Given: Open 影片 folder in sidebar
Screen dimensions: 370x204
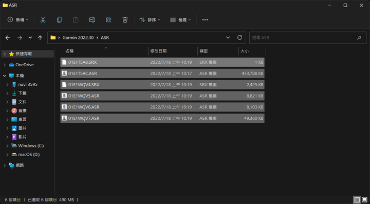Looking at the screenshot, I should [x=23, y=137].
